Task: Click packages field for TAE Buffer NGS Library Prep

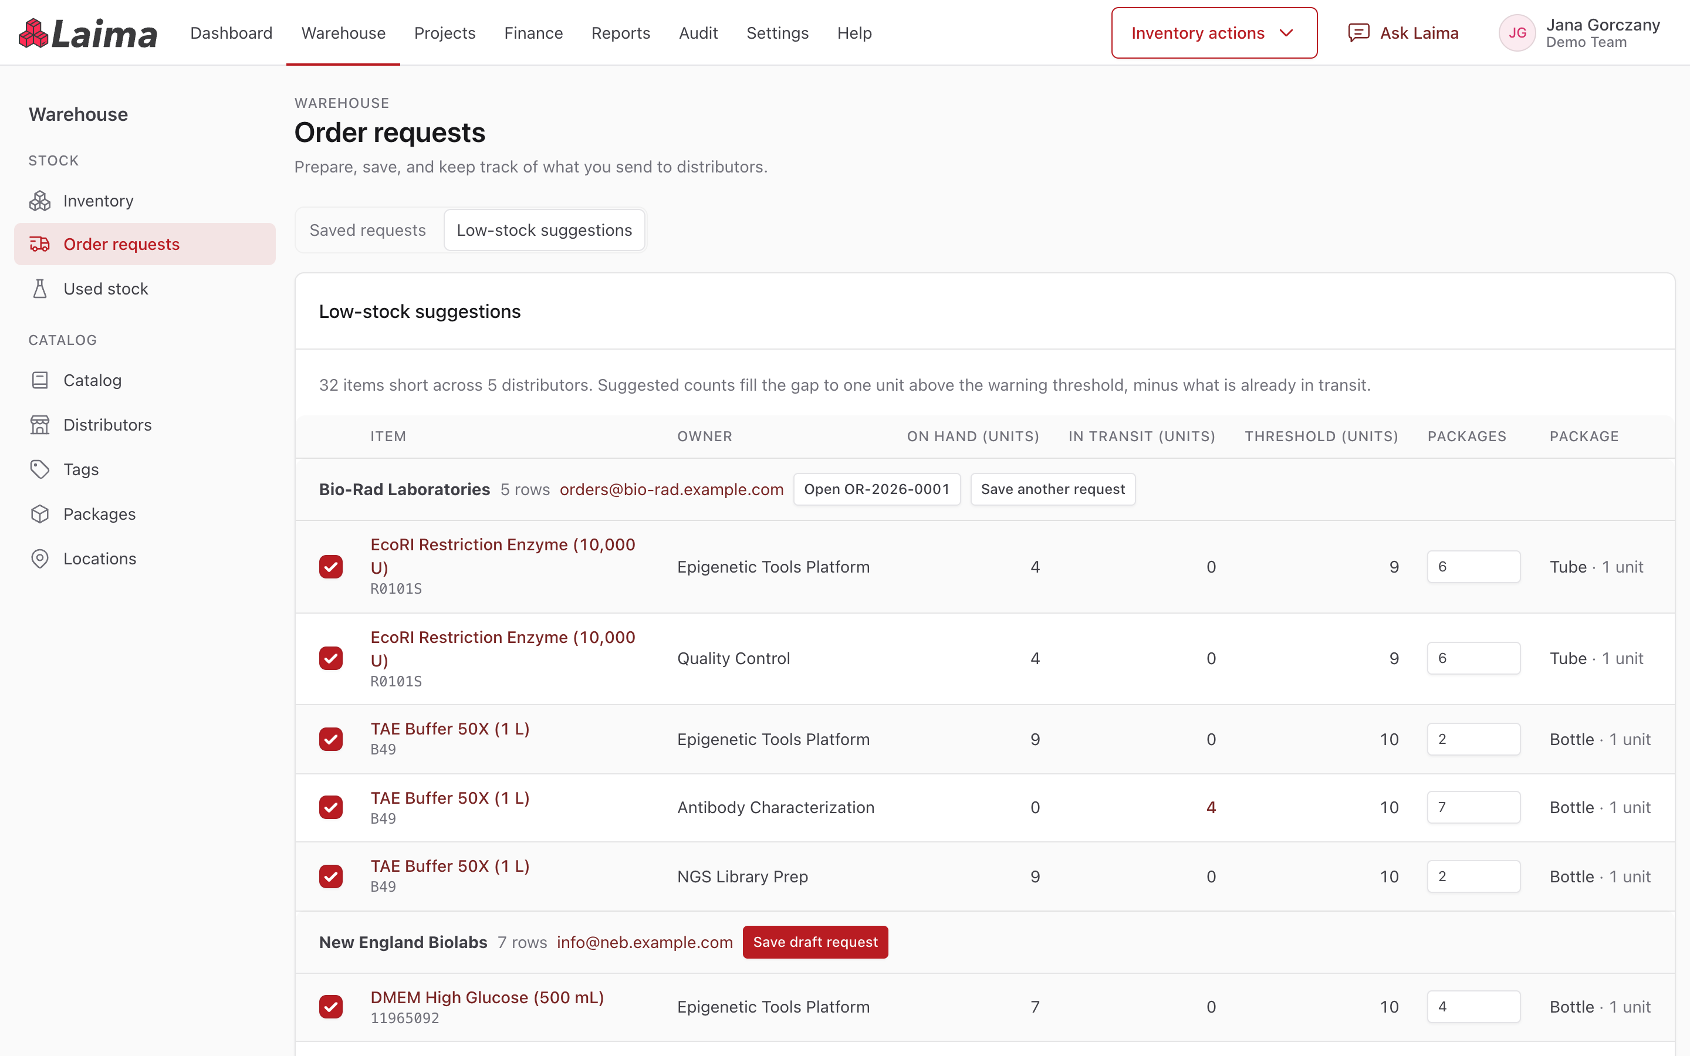Action: 1473,876
